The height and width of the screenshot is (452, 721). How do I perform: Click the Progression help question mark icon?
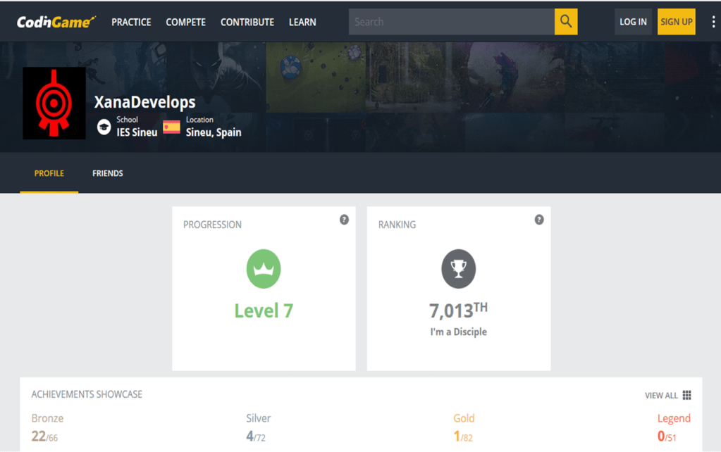(344, 220)
